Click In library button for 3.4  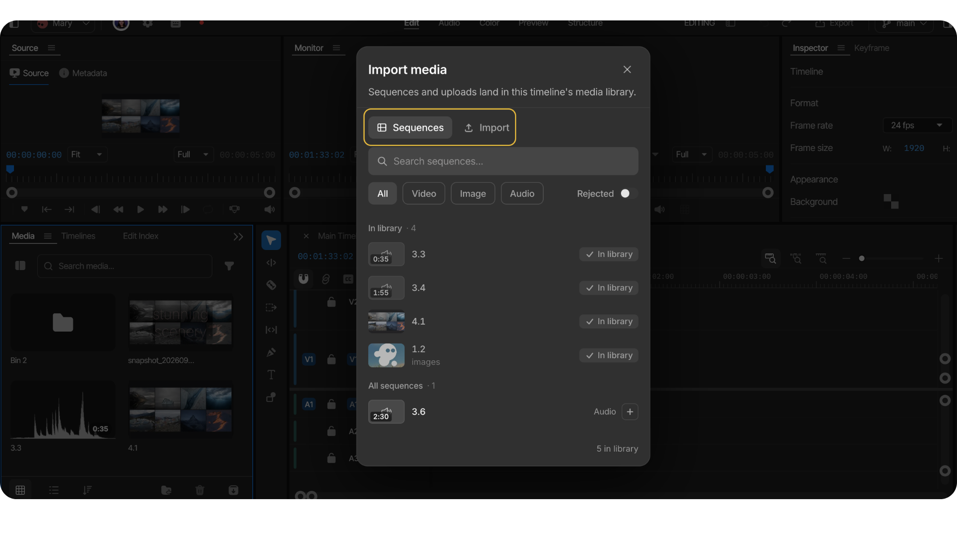tap(609, 288)
